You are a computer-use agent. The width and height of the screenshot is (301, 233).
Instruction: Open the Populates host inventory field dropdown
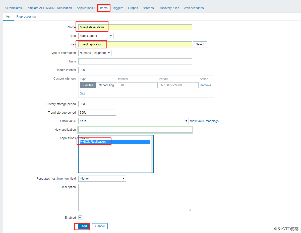102,179
